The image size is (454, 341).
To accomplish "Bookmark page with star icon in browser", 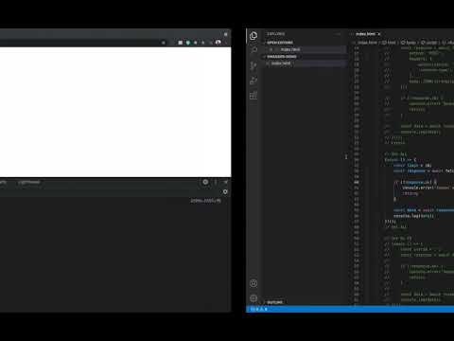I will (x=164, y=43).
